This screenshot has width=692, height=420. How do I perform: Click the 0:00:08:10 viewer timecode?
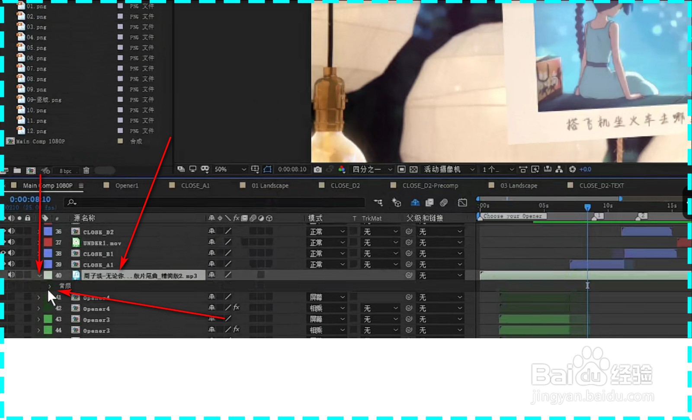click(292, 169)
